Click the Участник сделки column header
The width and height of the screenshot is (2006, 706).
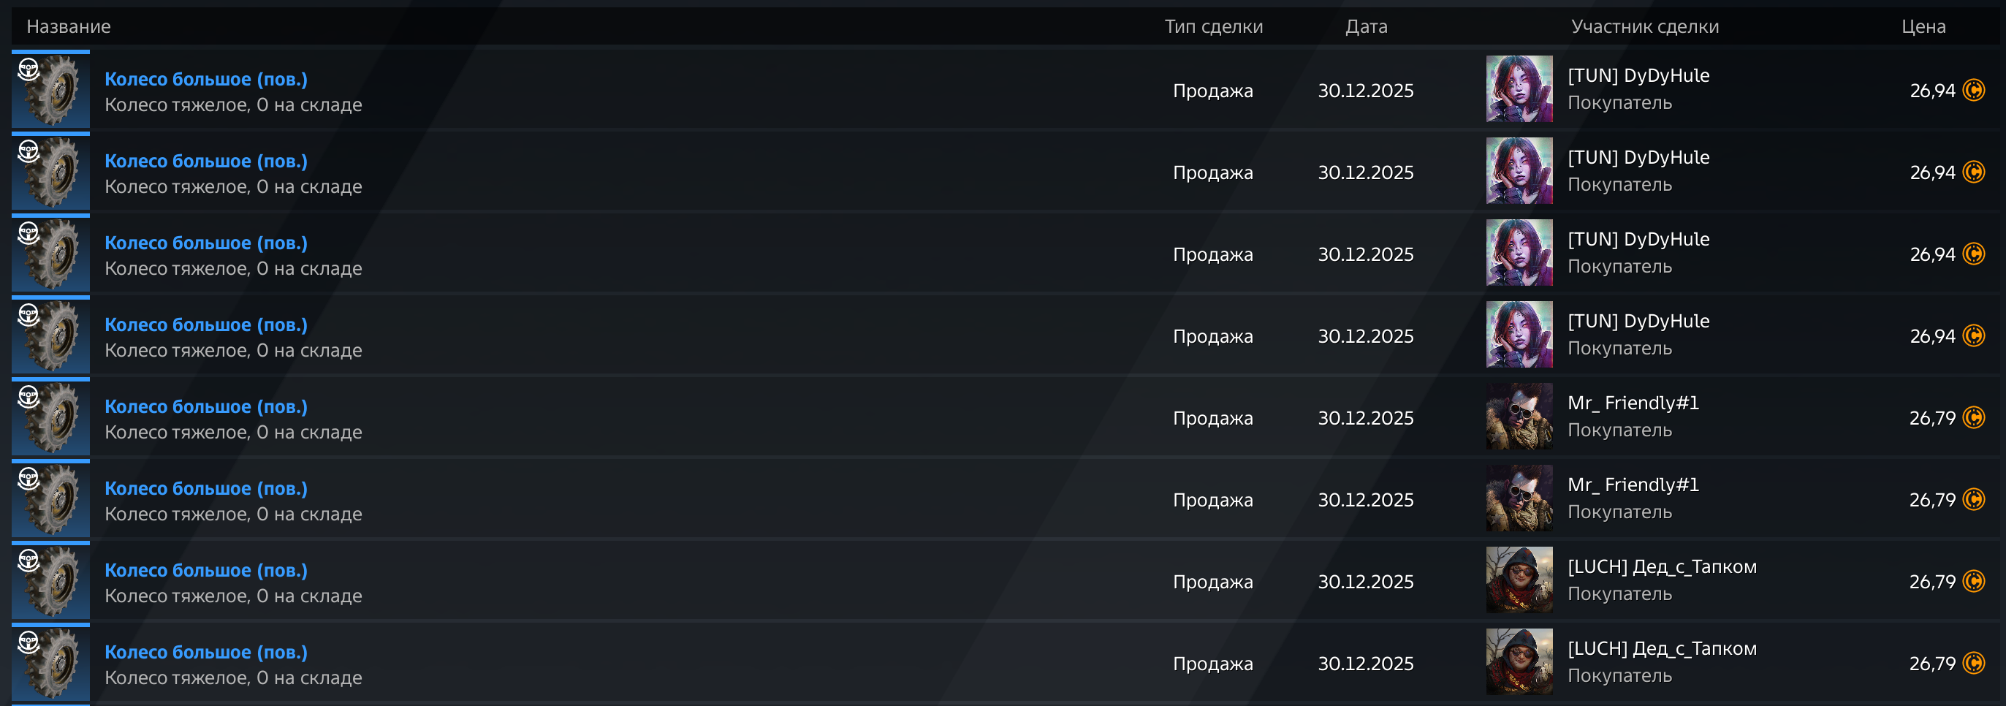[1645, 26]
